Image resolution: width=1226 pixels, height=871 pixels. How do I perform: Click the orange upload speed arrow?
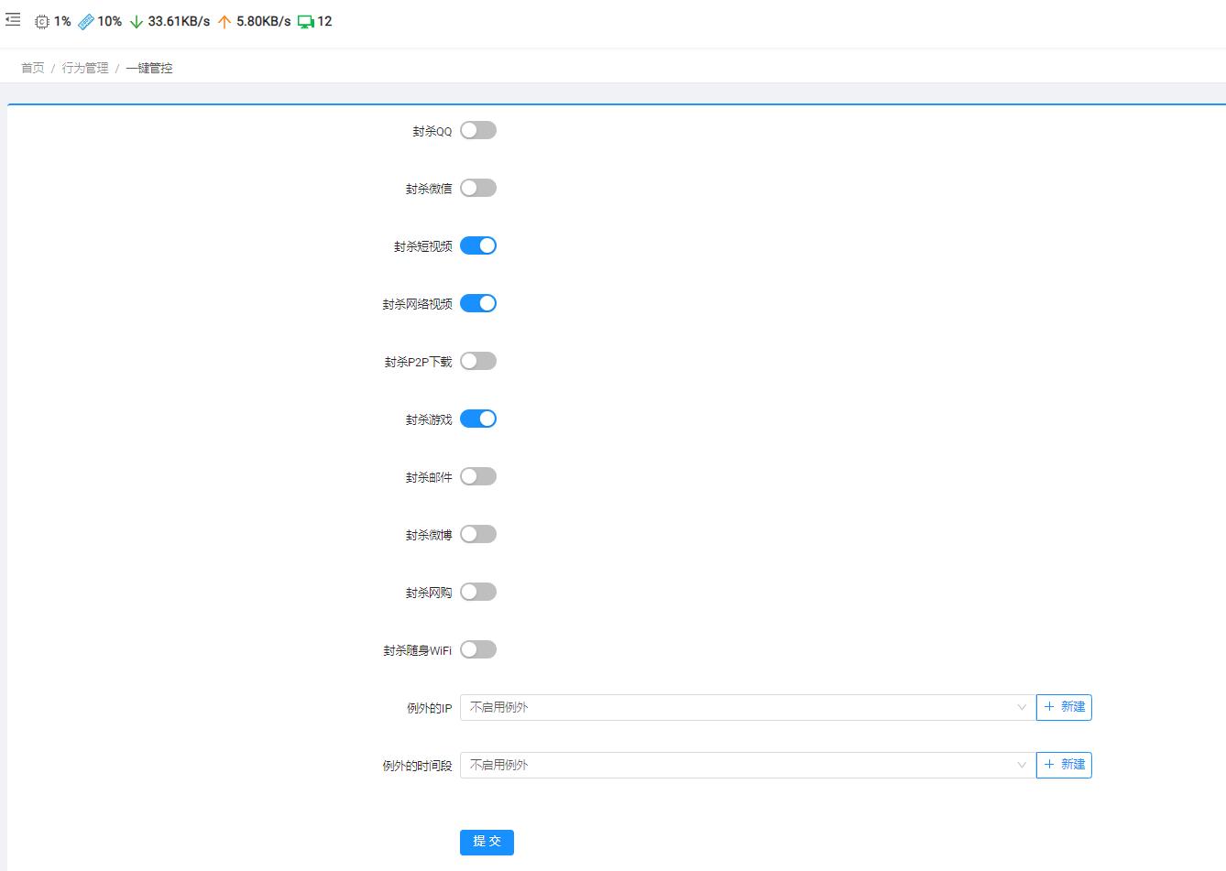pos(224,22)
